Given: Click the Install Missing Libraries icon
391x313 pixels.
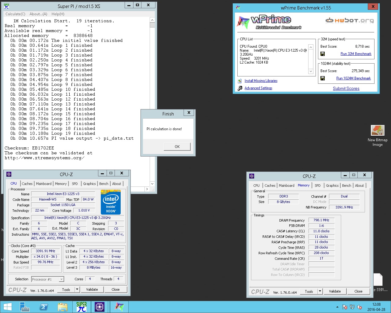Looking at the screenshot, I should pos(240,81).
